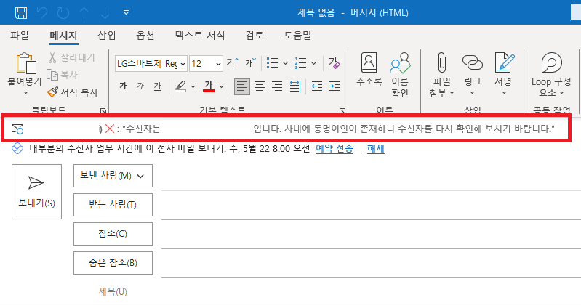Image resolution: width=581 pixels, height=308 pixels.
Task: Click decrease indent icon
Action: click(317, 86)
